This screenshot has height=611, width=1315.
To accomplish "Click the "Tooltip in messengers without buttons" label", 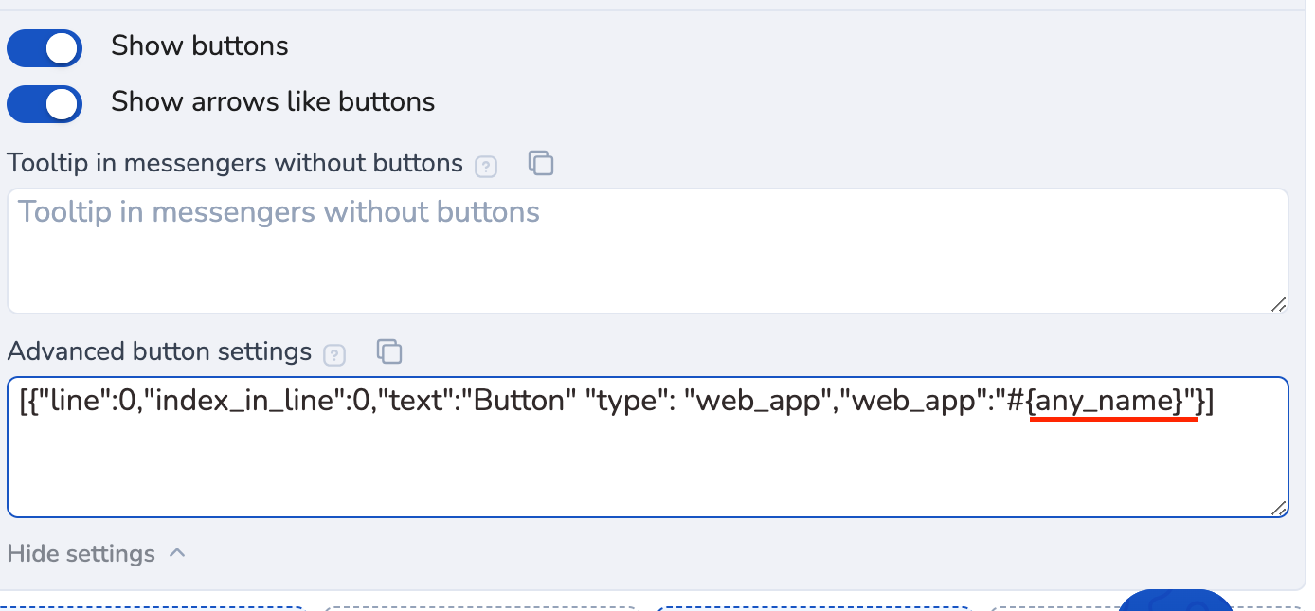I will pyautogui.click(x=235, y=163).
